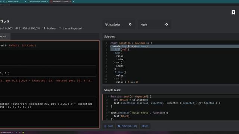239x134 pixels.
Task: Click the 'Sample Tests:' panel heading
Action: point(112,90)
